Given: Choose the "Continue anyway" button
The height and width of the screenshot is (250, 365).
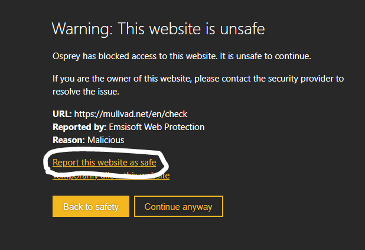Looking at the screenshot, I should (178, 206).
